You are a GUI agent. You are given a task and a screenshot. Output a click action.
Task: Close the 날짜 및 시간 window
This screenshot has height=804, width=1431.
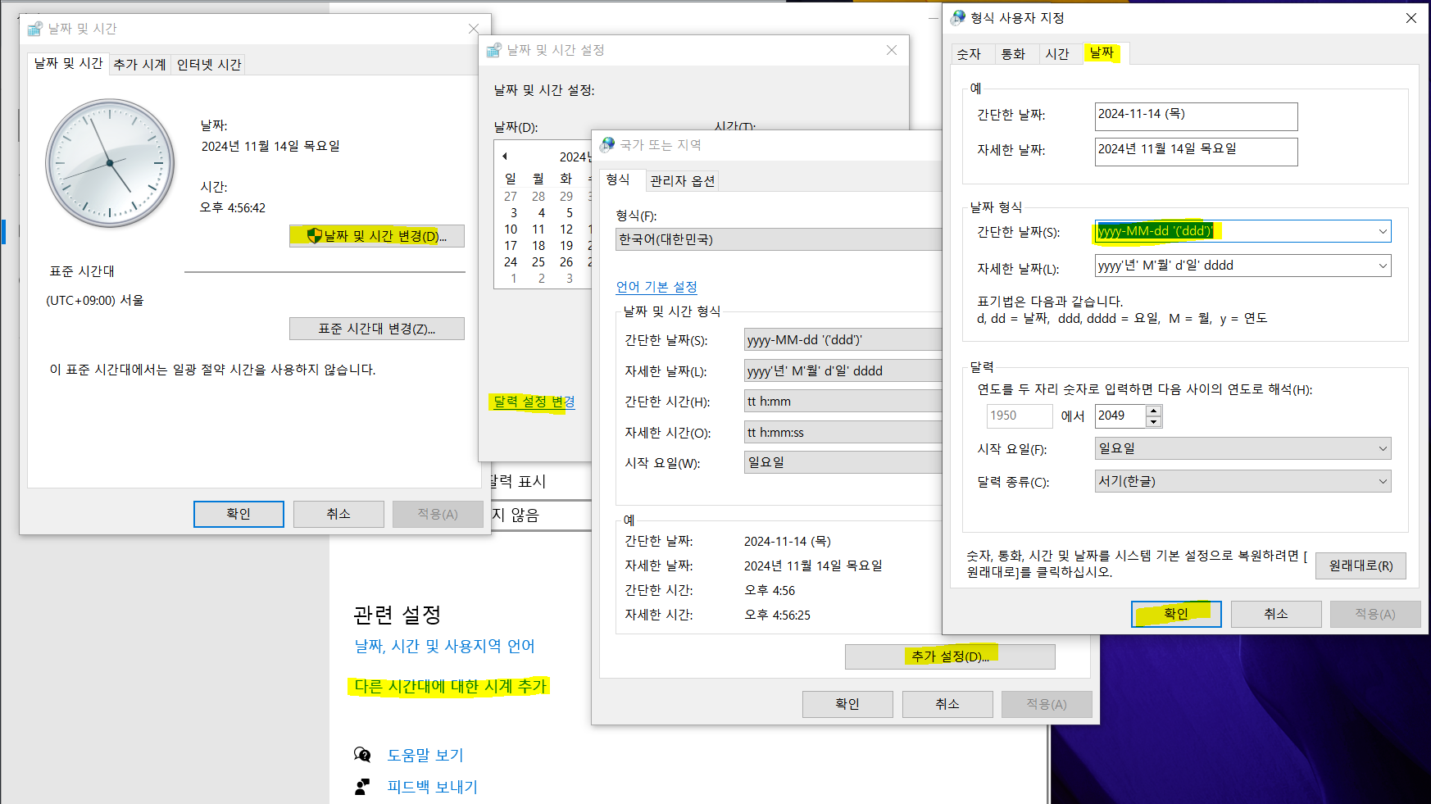pyautogui.click(x=474, y=29)
